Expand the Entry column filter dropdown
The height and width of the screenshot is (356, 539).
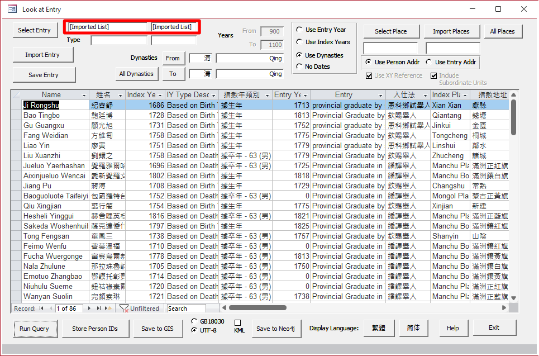(381, 96)
